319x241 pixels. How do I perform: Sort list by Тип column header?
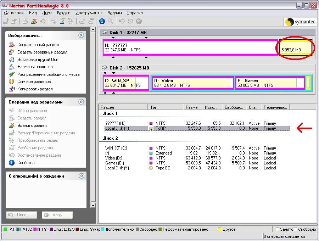166,107
